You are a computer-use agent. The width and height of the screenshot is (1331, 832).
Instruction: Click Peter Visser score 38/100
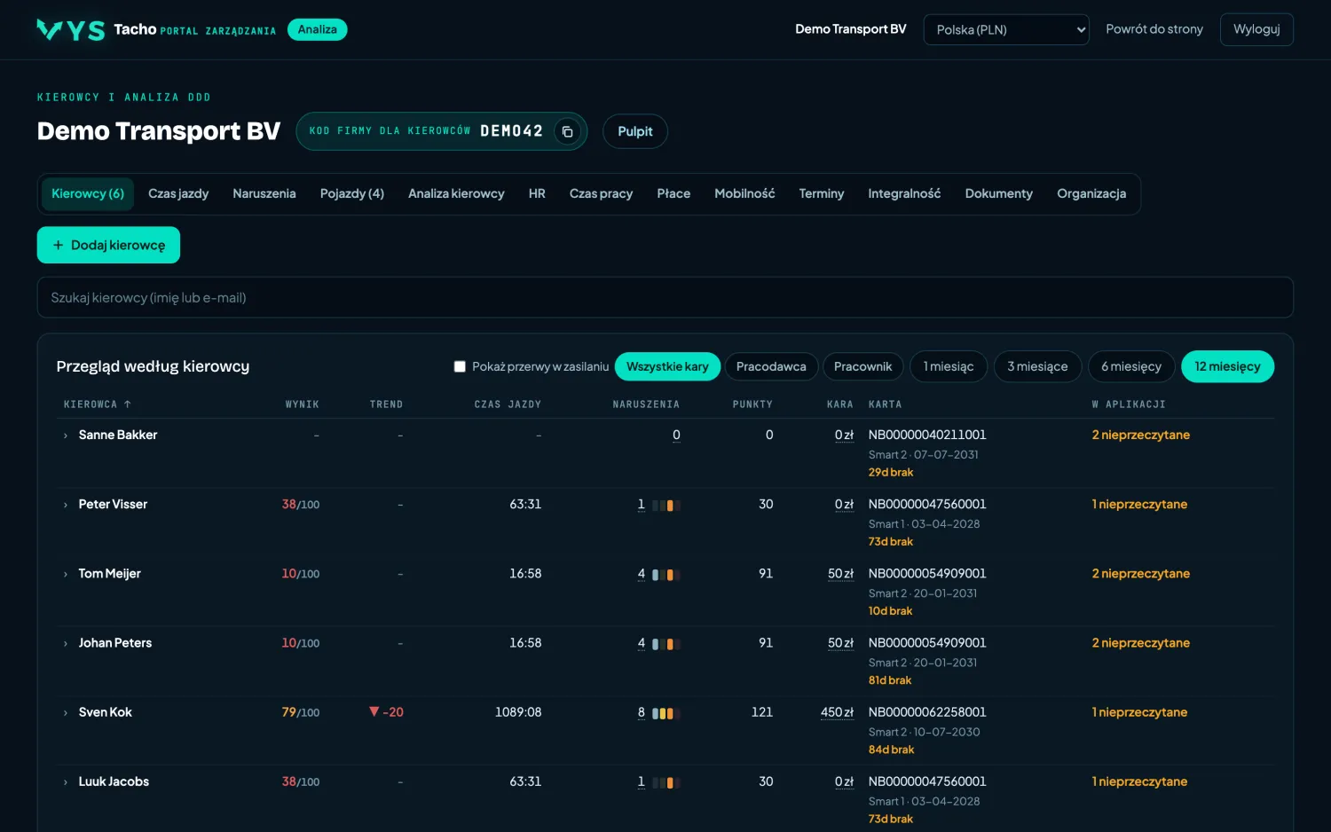click(301, 505)
